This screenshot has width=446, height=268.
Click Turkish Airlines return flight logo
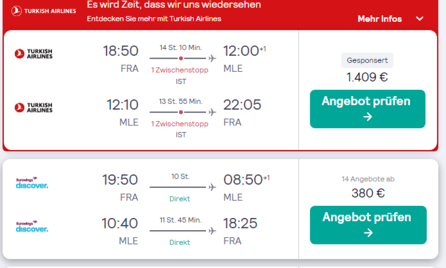click(34, 107)
